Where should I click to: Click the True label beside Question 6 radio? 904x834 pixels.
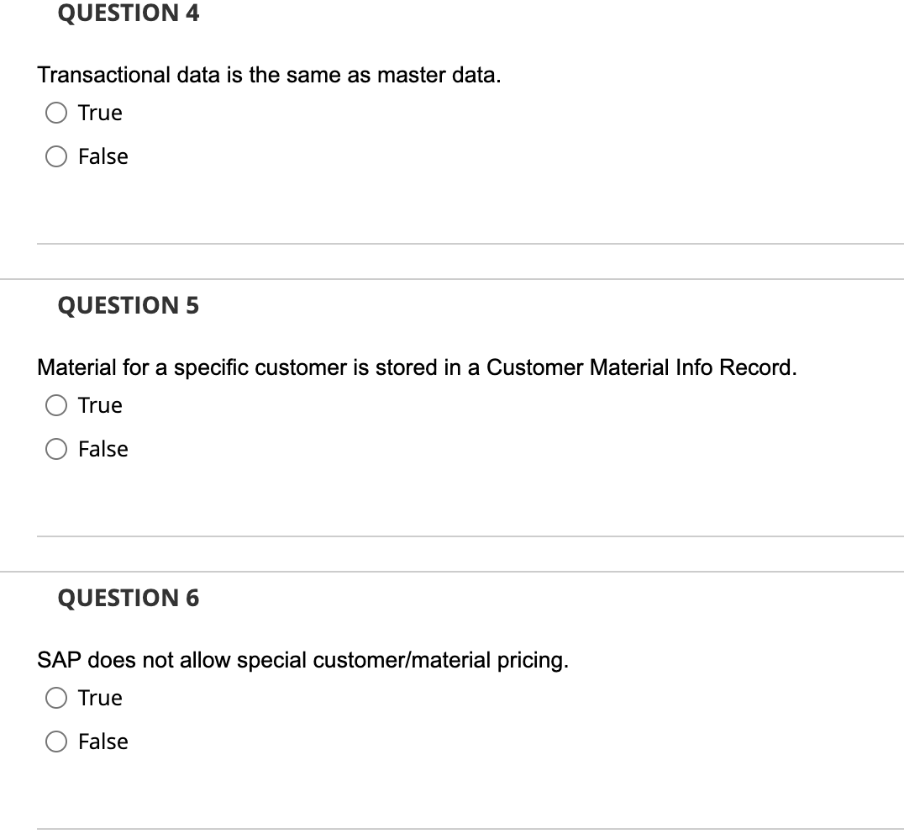point(99,697)
